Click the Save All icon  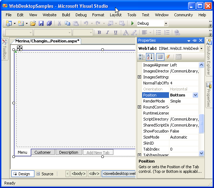click(x=49, y=23)
